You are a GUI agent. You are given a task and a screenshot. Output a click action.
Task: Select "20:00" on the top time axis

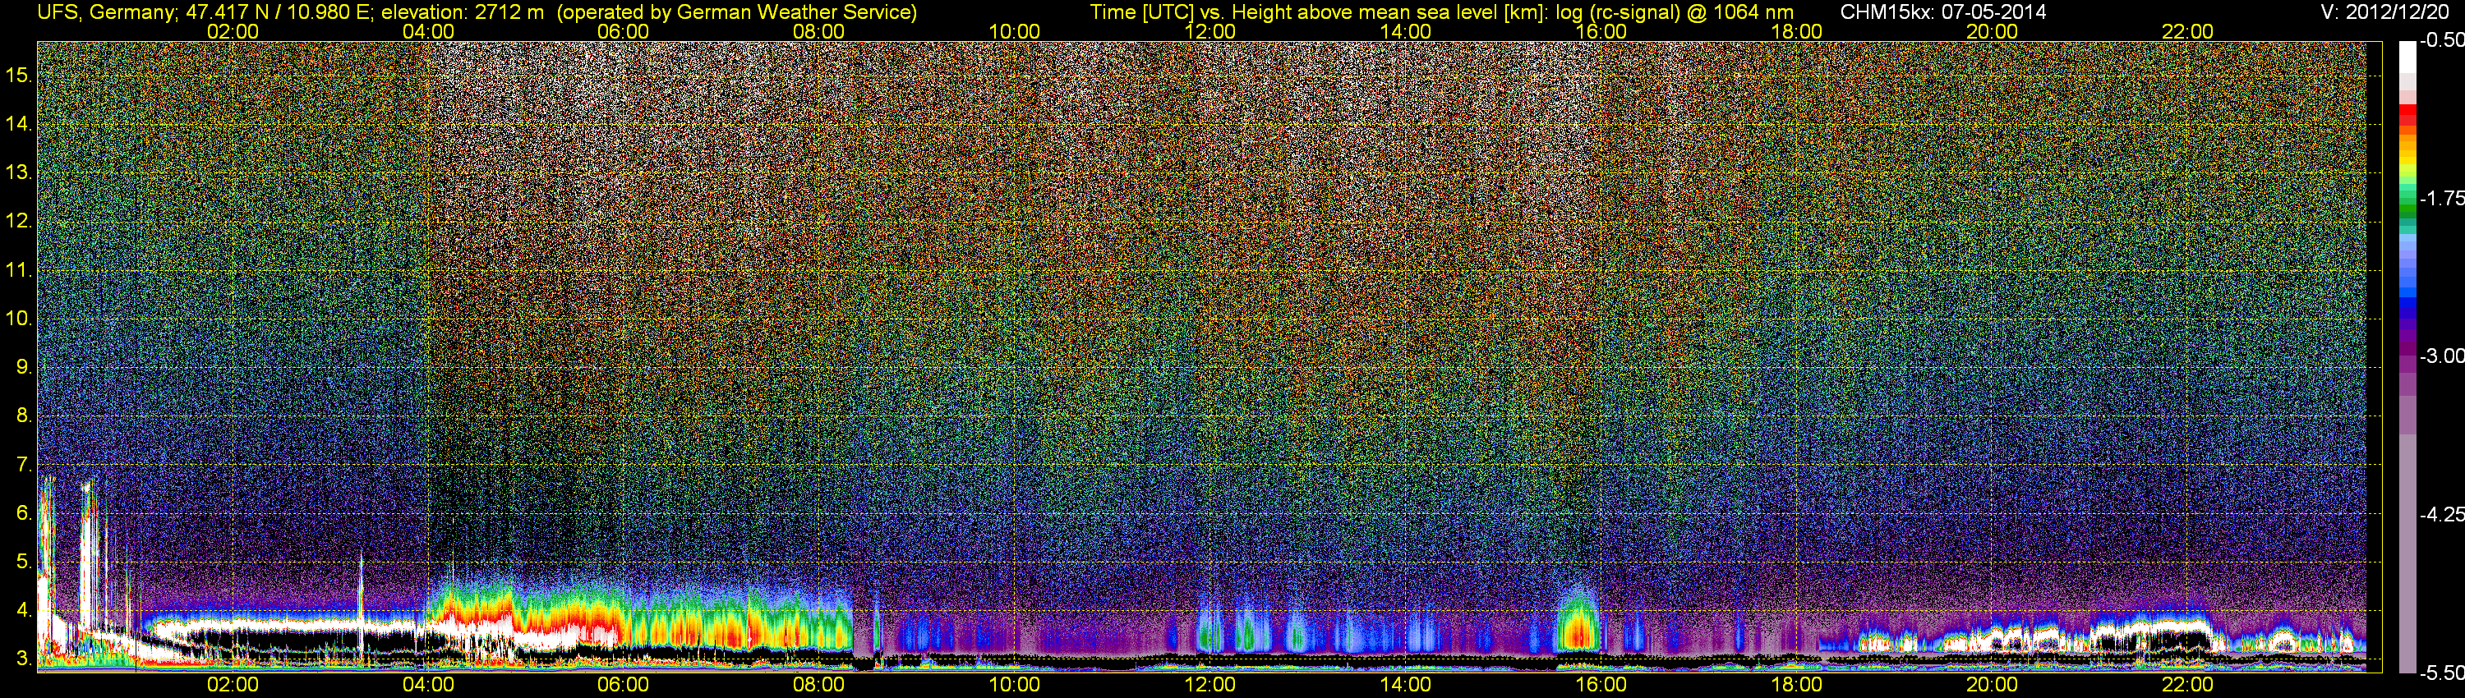click(x=1993, y=31)
